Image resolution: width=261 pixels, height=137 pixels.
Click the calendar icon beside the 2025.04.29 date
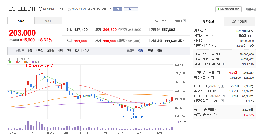(69, 9)
